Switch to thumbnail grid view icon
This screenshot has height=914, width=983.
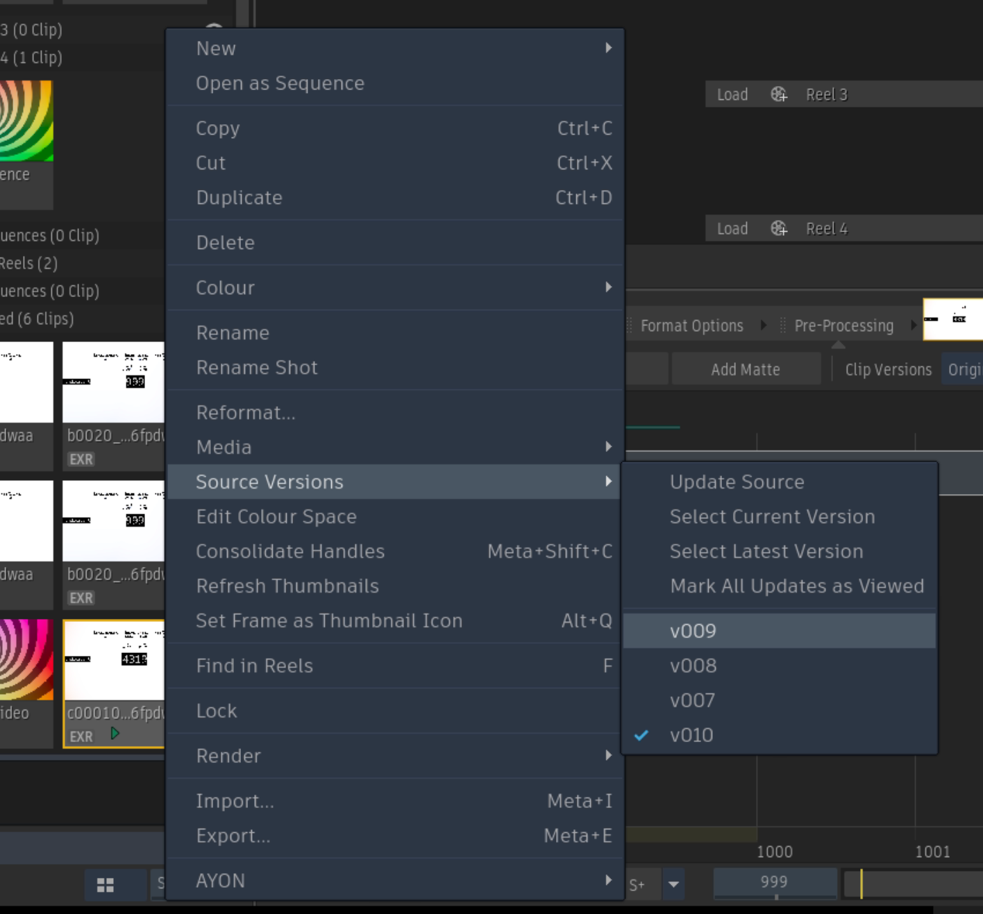click(106, 885)
